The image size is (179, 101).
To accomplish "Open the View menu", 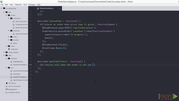I will (11, 4).
